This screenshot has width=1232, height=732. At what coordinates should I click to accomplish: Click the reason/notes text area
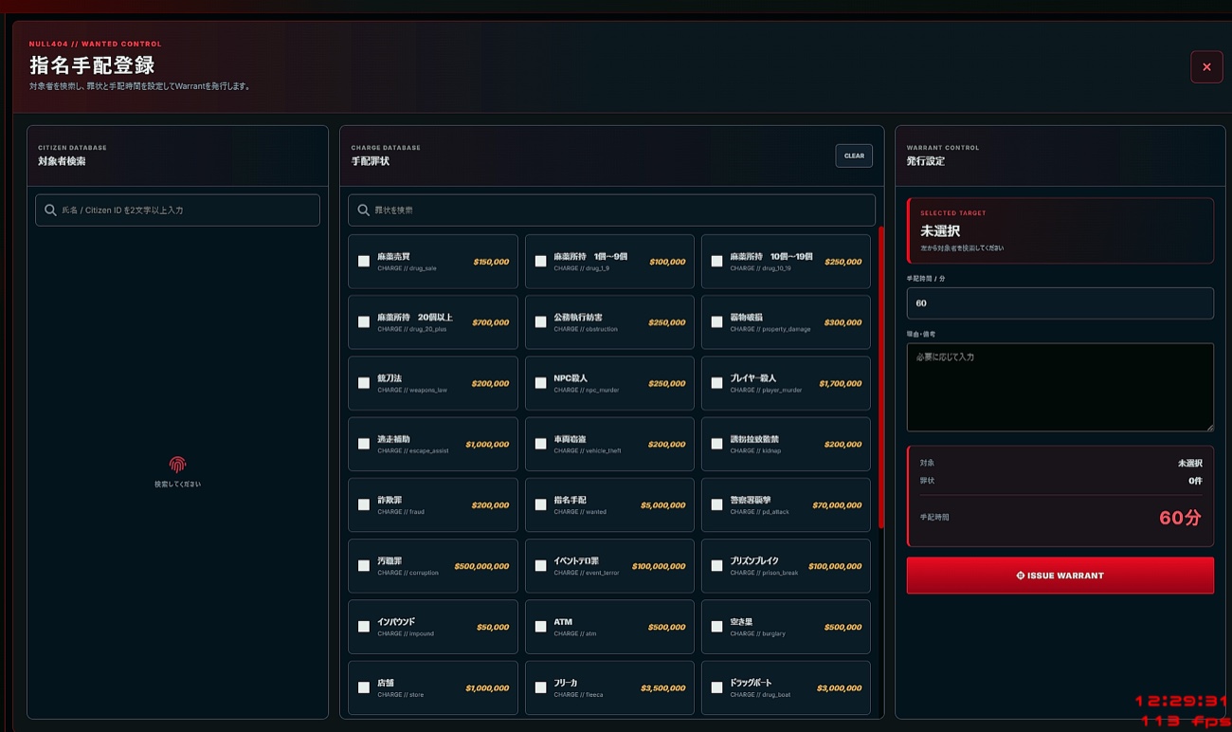tap(1060, 387)
